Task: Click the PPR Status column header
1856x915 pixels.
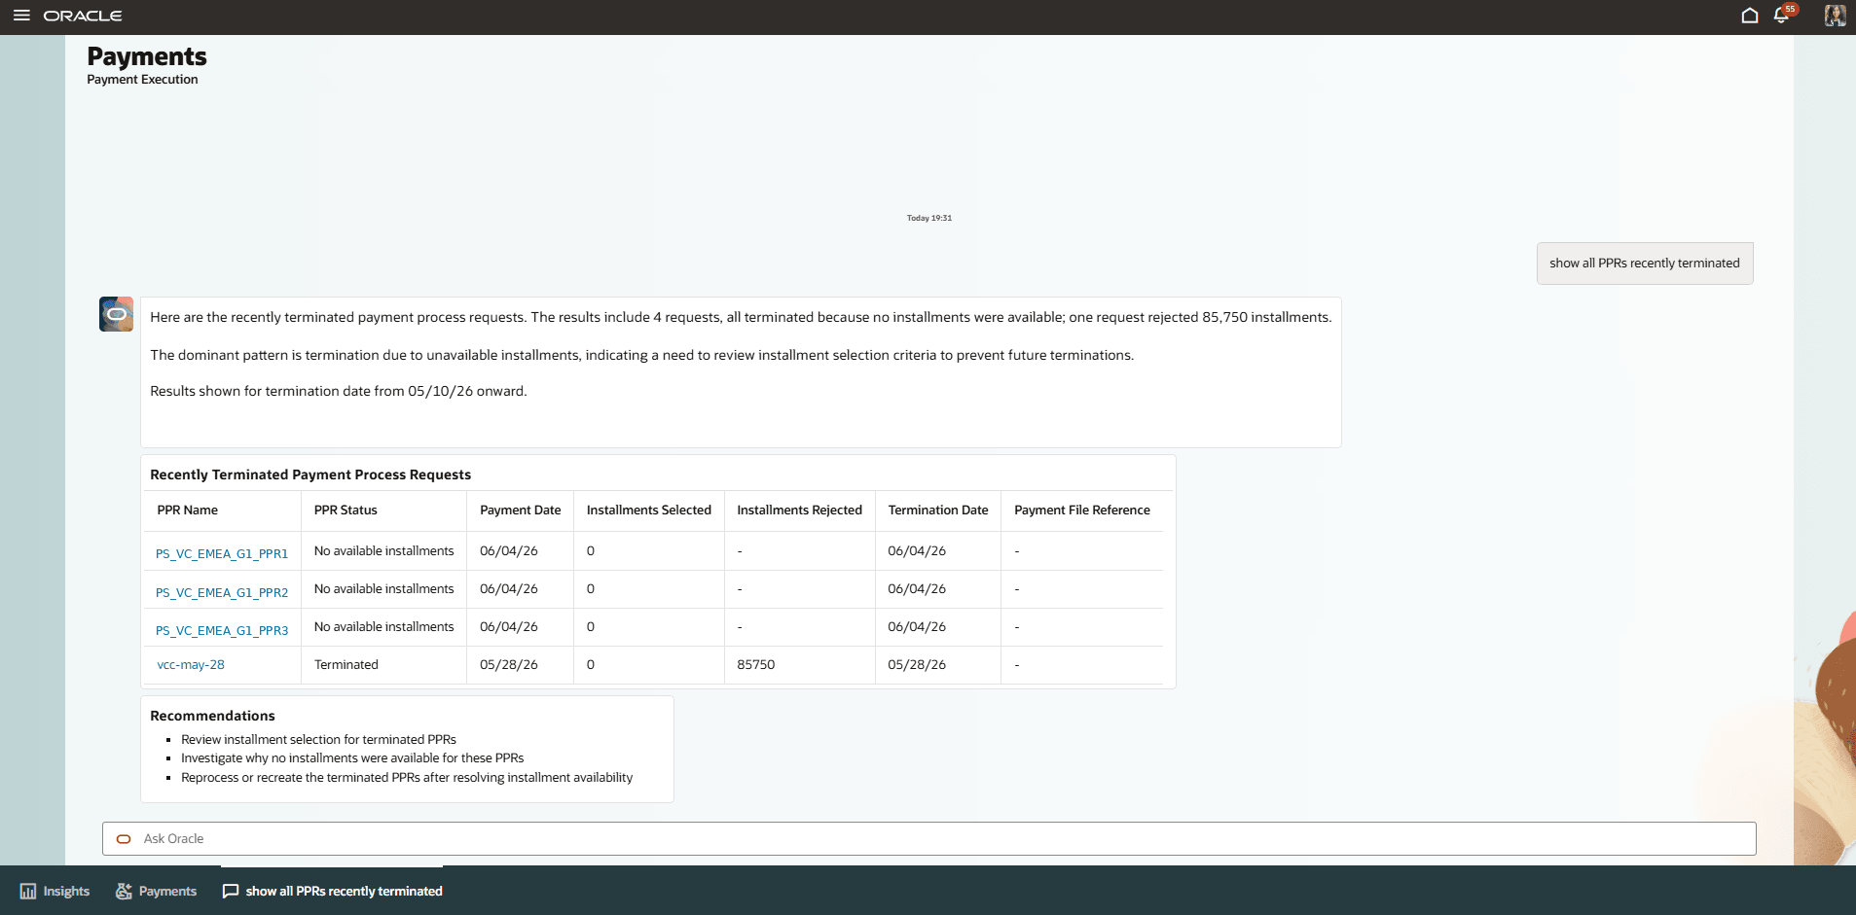Action: [x=346, y=510]
